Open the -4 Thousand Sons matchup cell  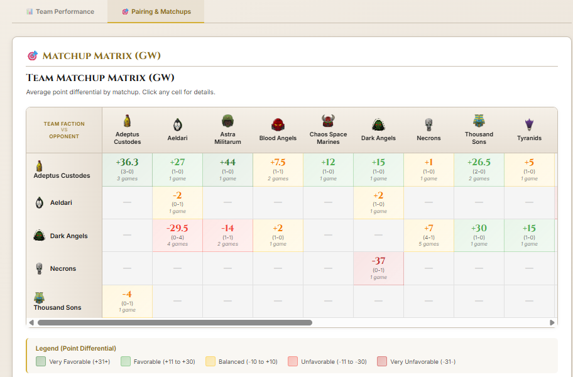click(x=127, y=302)
